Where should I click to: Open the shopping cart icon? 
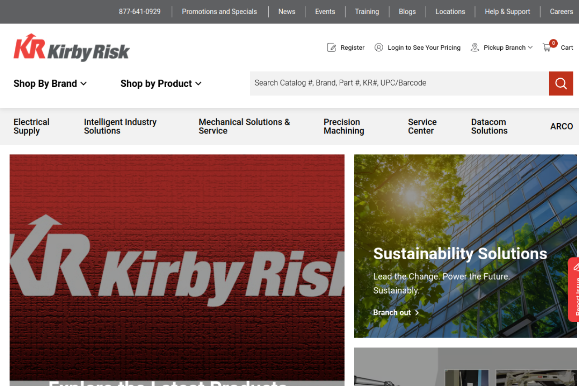tap(547, 47)
